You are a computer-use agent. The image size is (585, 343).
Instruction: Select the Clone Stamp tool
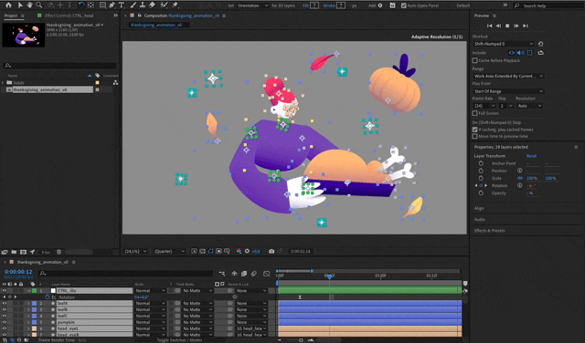(143, 5)
